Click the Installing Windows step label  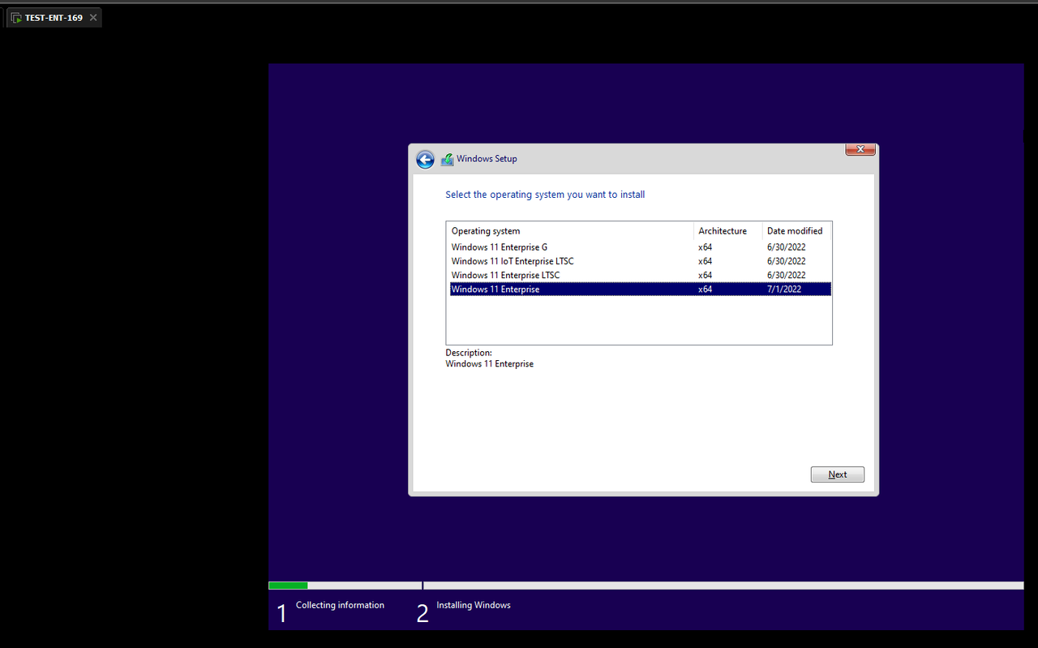coord(474,605)
